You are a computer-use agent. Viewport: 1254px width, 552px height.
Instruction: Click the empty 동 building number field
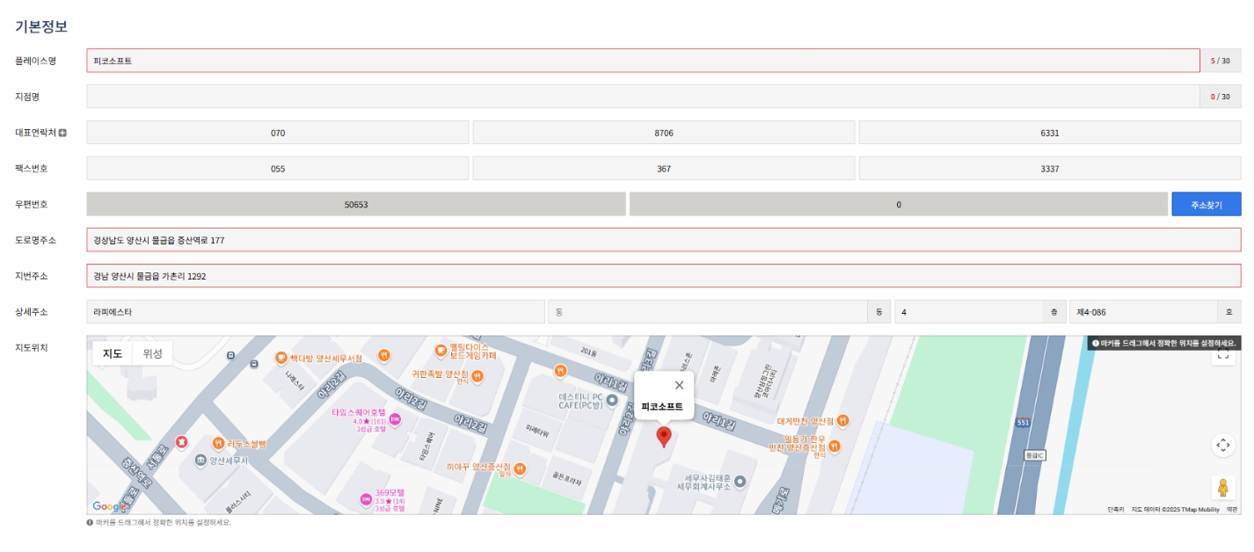[x=708, y=312]
